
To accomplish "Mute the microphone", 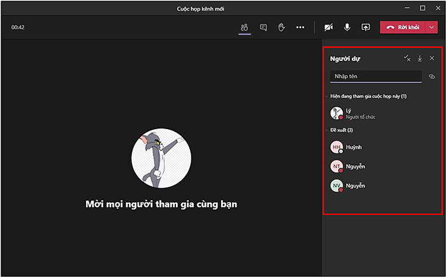I will click(347, 27).
